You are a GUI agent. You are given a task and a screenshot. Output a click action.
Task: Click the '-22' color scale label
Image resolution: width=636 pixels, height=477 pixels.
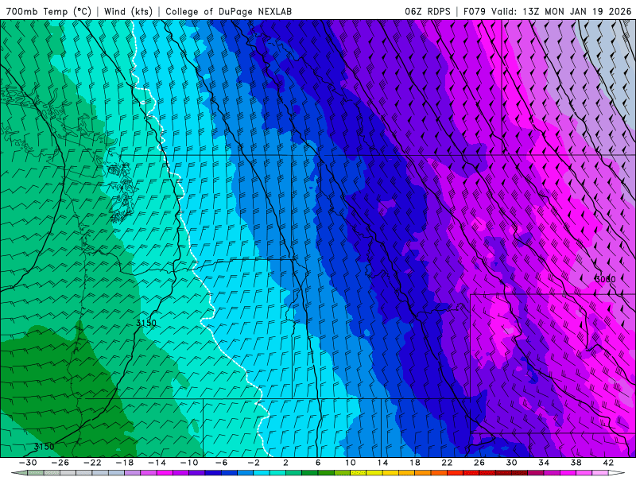(92, 463)
